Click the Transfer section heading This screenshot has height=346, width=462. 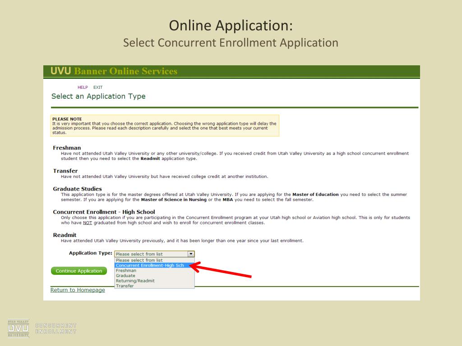[65, 171]
